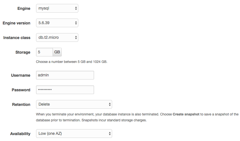Click the bold Create snapshot text
This screenshot has width=240, height=141.
coord(186,114)
